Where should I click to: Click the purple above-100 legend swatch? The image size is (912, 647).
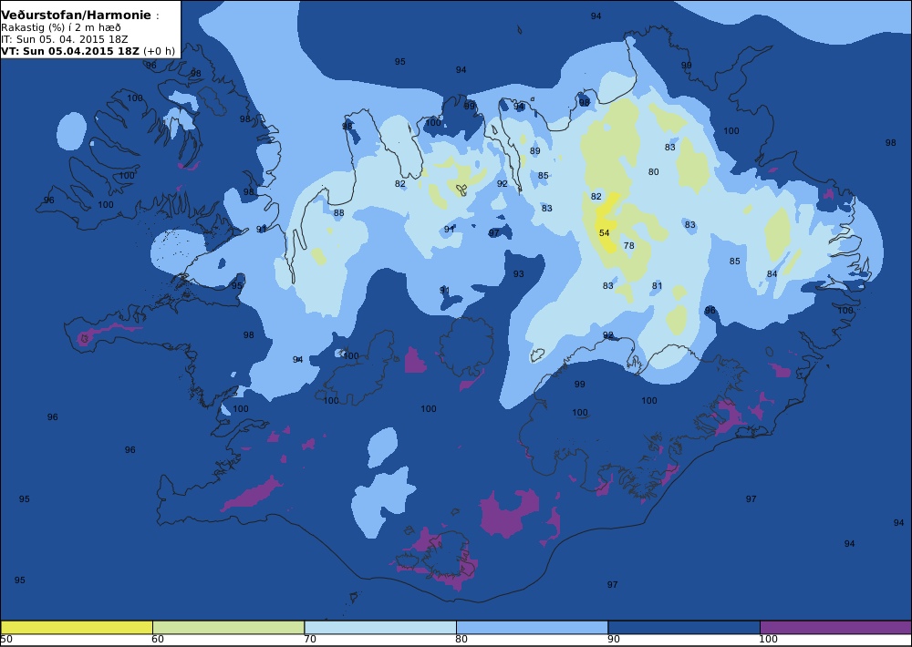pos(835,627)
